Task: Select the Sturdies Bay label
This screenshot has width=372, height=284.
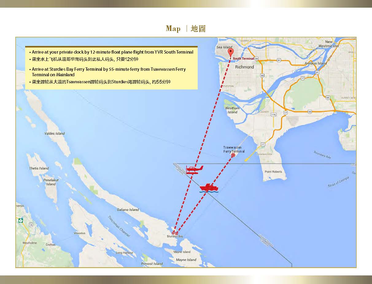Action: pyautogui.click(x=175, y=237)
